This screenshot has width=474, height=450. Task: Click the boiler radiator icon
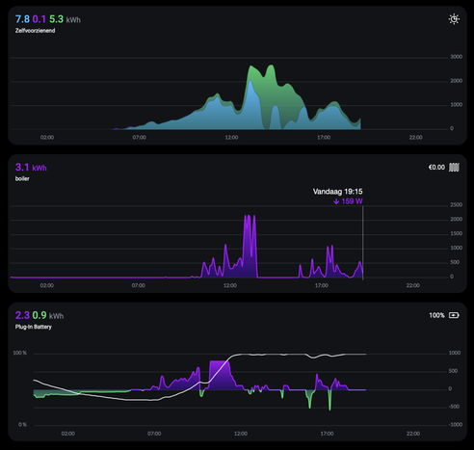click(454, 168)
